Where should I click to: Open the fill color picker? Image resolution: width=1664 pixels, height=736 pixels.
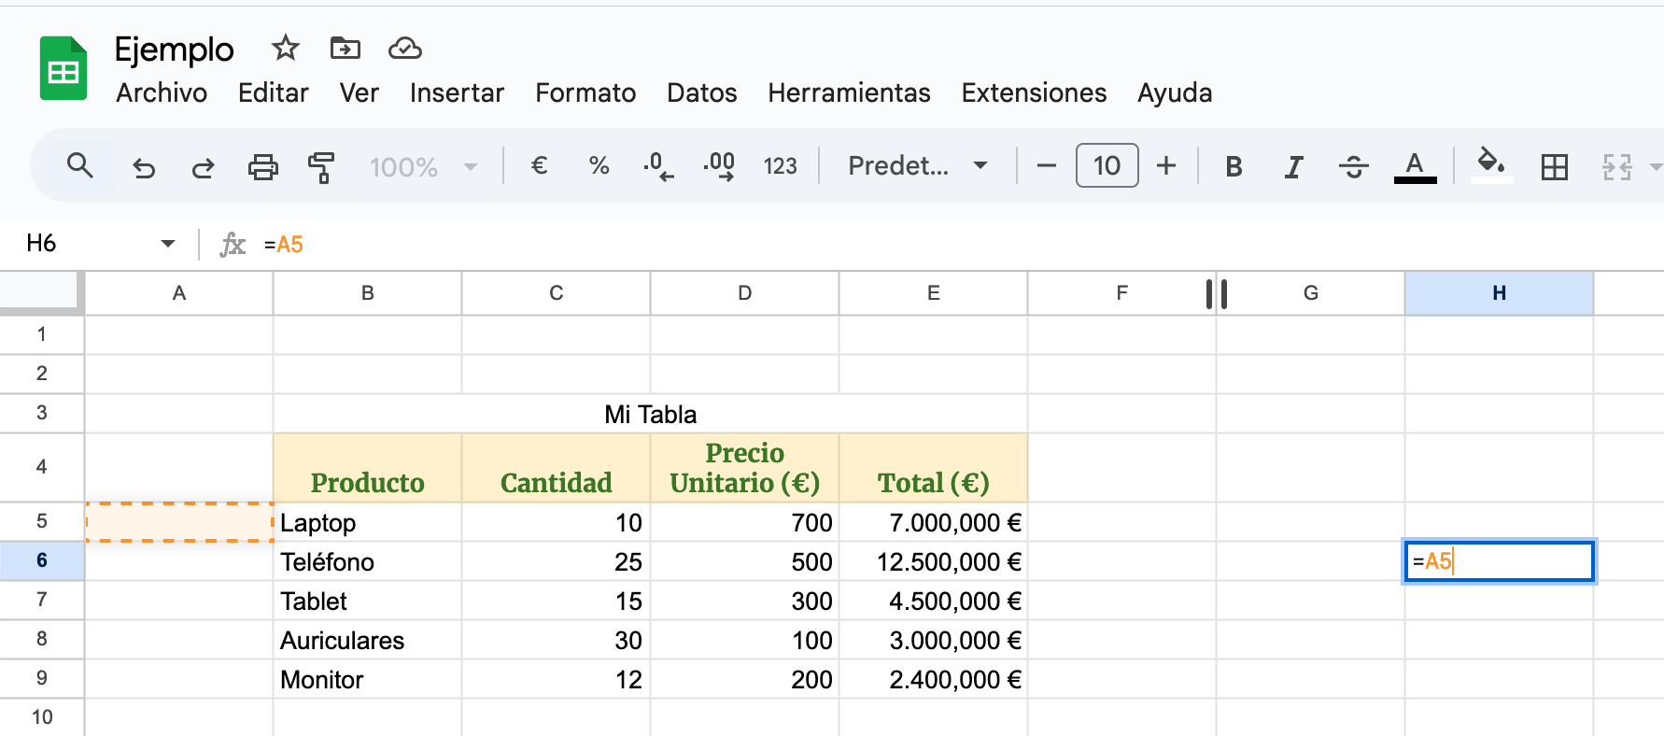point(1490,165)
